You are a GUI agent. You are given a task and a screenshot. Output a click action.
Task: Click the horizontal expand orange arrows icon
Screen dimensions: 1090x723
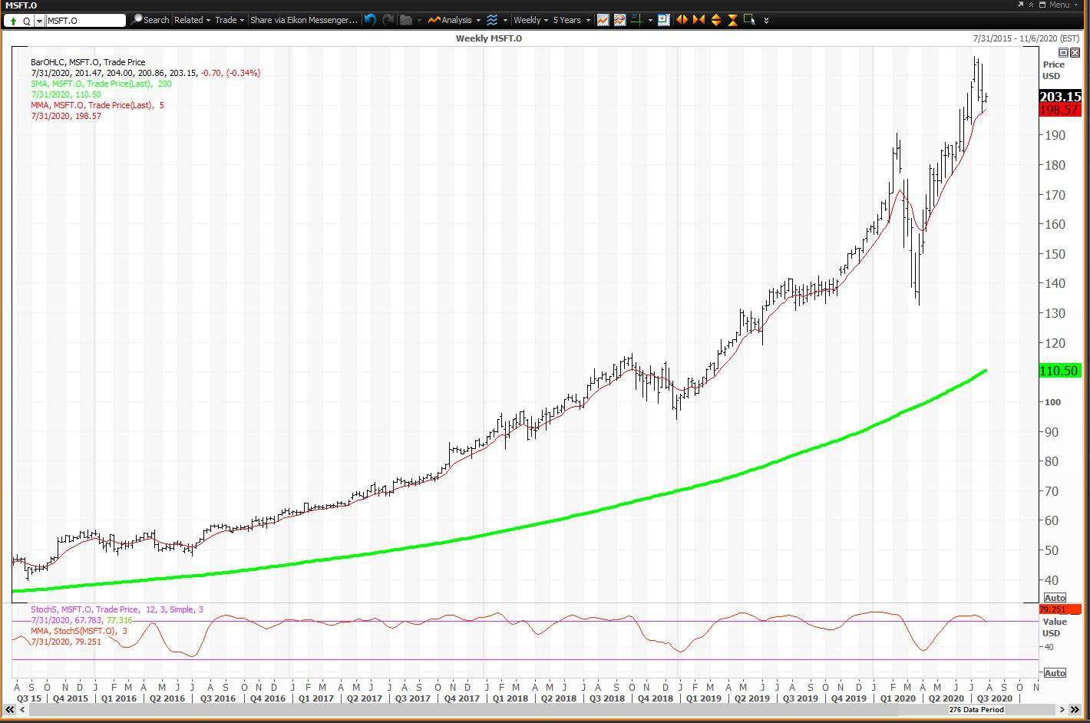pyautogui.click(x=682, y=20)
